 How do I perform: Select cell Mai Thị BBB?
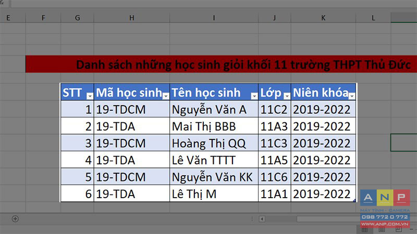pos(214,126)
